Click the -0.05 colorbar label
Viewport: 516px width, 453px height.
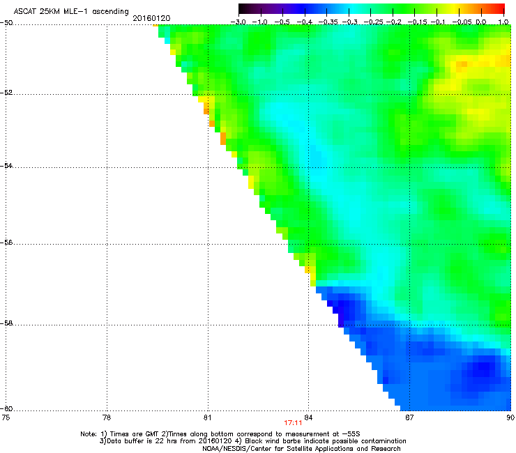click(462, 22)
